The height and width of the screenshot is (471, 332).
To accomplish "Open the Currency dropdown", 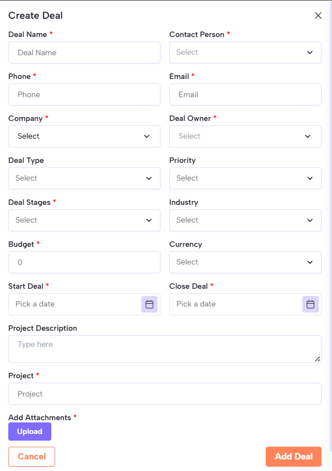I will pyautogui.click(x=245, y=262).
